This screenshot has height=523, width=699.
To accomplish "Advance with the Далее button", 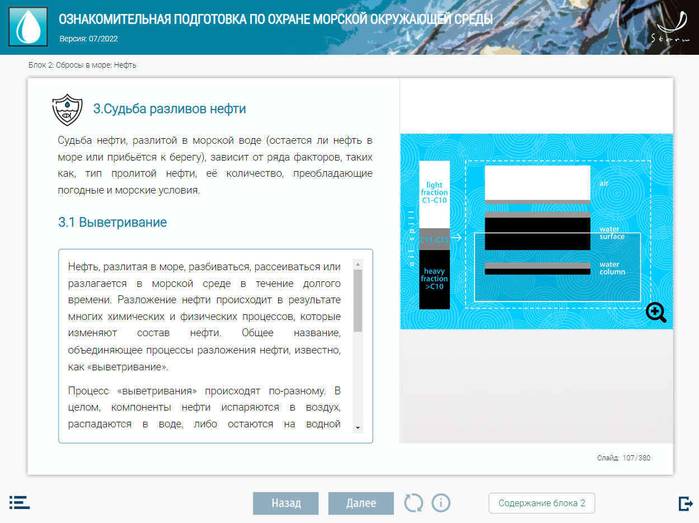I will [361, 503].
